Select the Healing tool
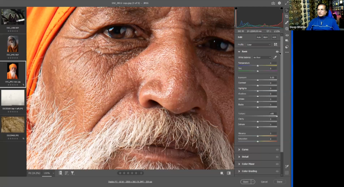The image size is (344, 187). [287, 23]
